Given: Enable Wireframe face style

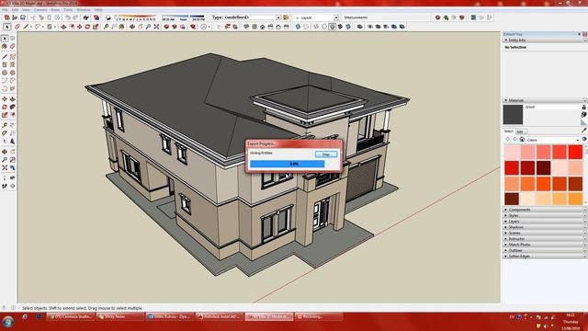Looking at the screenshot, I should pos(316,27).
